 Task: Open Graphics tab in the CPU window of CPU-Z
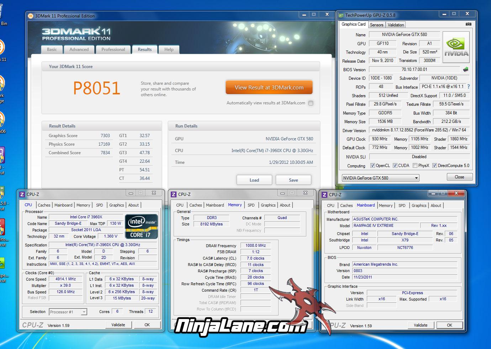(117, 205)
